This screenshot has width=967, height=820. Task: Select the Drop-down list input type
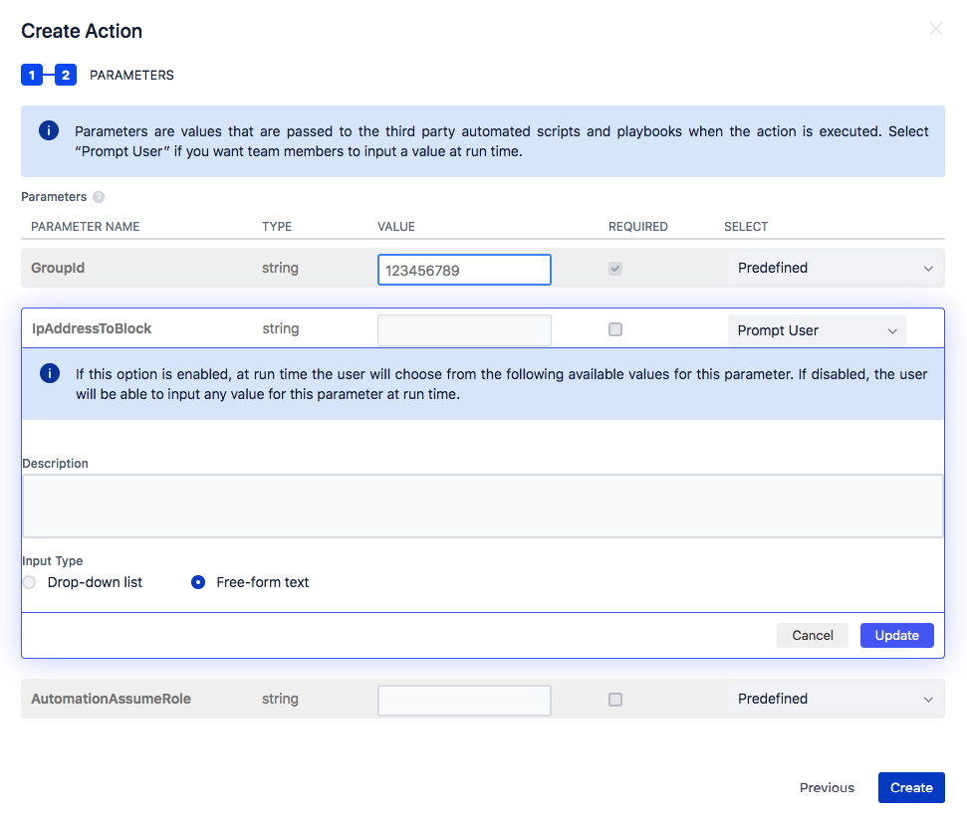(29, 581)
